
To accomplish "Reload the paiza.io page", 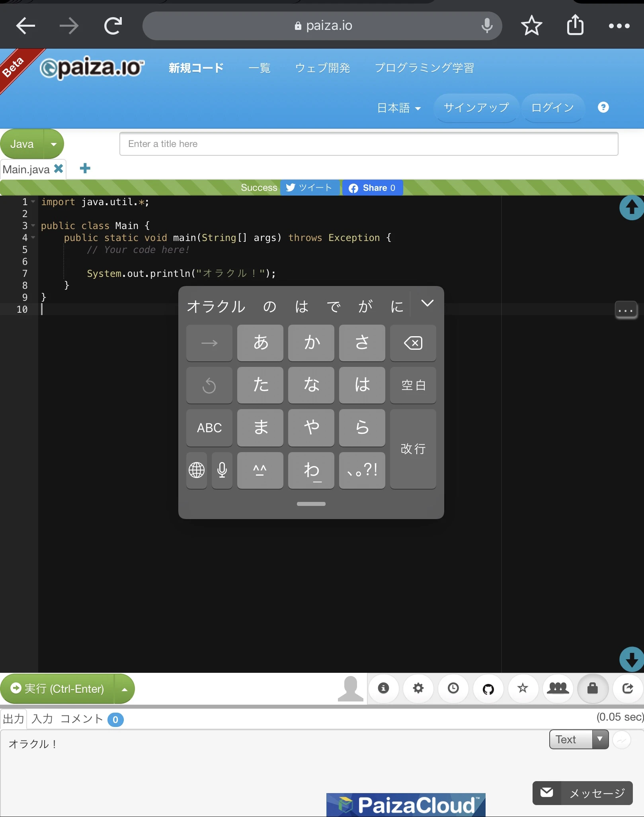I will (x=113, y=26).
